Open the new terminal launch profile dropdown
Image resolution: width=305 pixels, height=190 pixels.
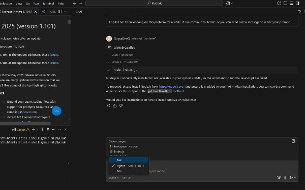point(37,129)
